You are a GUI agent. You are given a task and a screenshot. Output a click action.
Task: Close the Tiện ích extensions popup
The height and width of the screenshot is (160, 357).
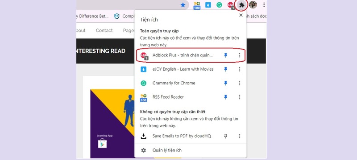coord(241,16)
